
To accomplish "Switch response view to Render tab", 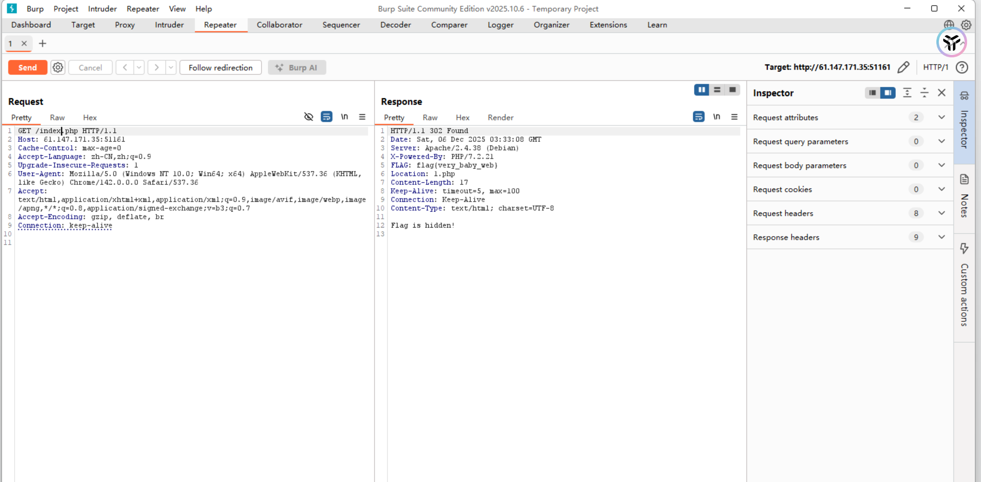I will point(500,118).
